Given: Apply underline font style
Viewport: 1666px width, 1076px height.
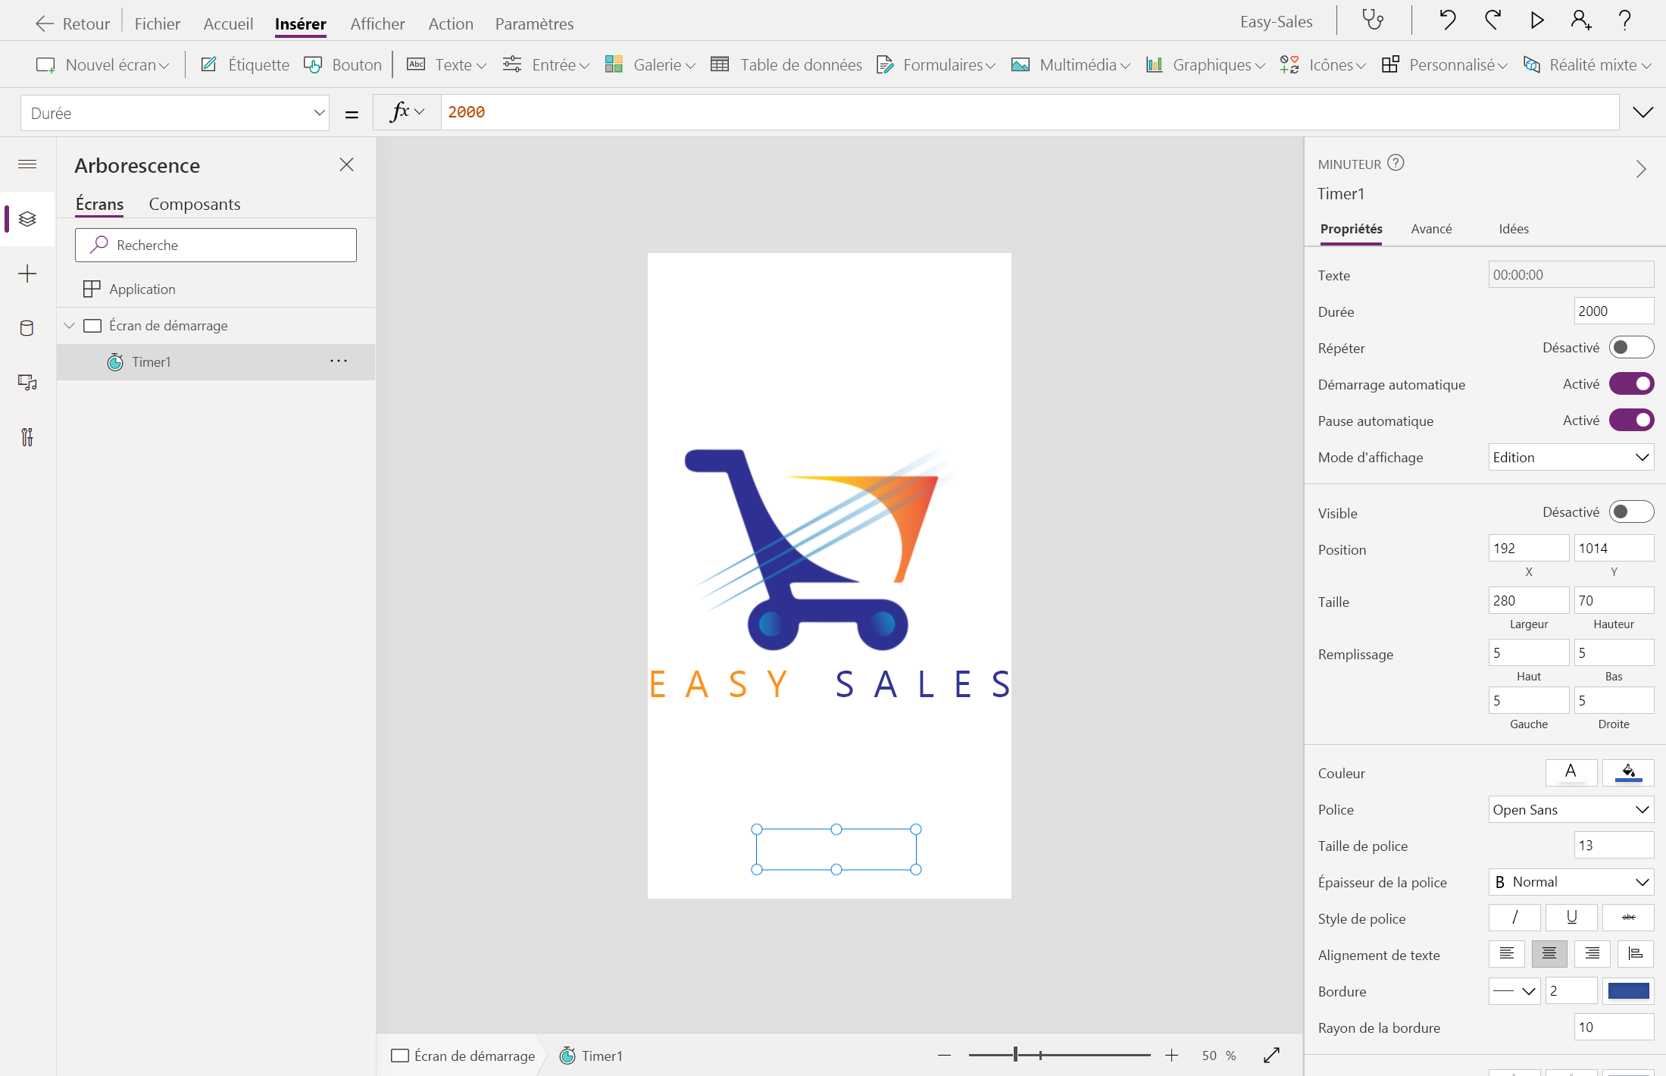Looking at the screenshot, I should point(1571,918).
